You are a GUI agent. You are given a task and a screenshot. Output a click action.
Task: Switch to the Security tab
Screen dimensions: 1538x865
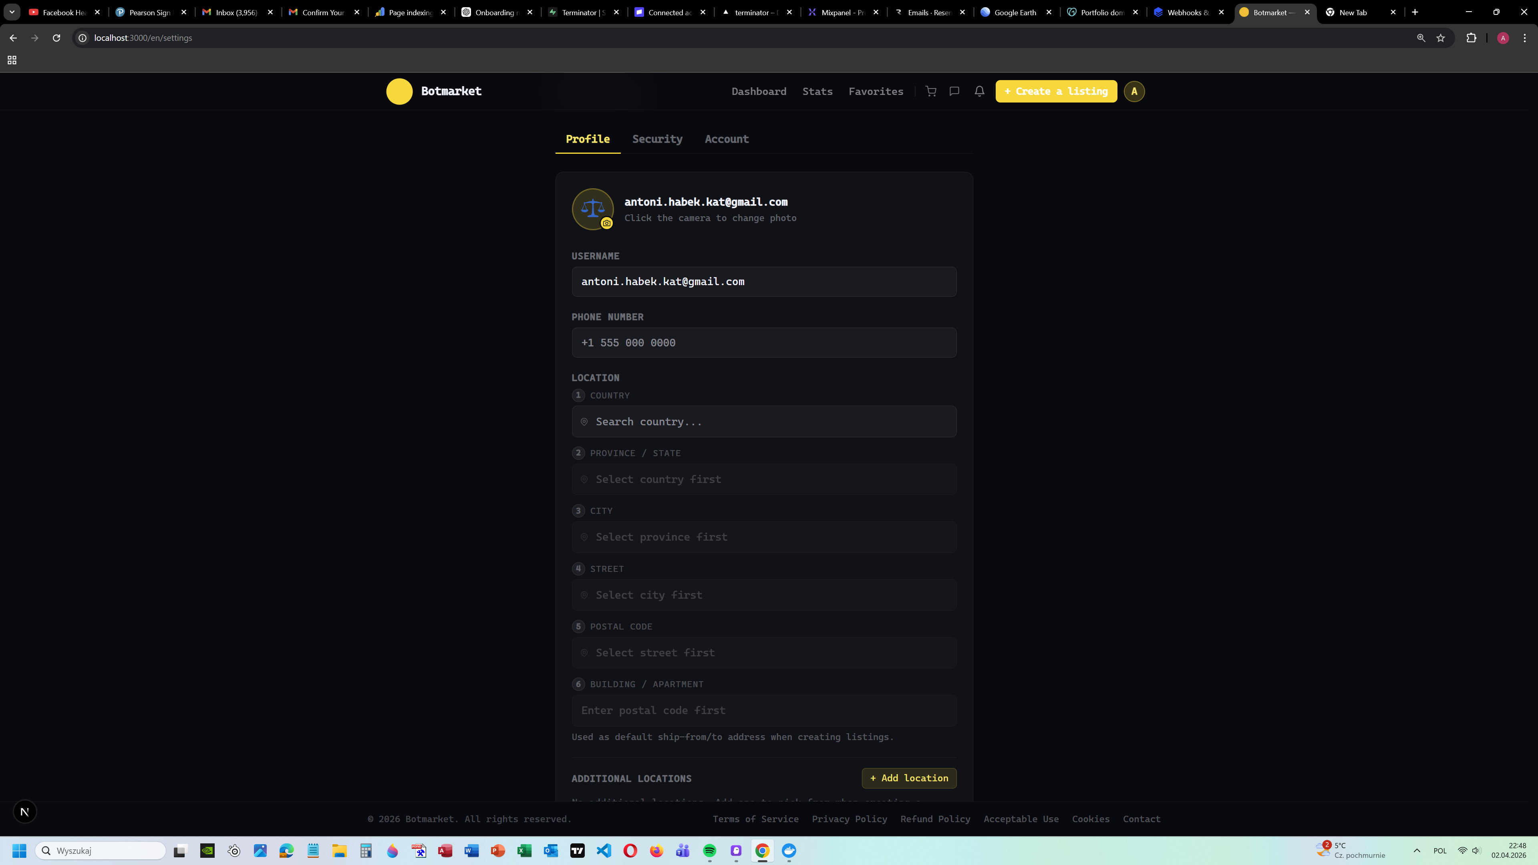tap(657, 139)
